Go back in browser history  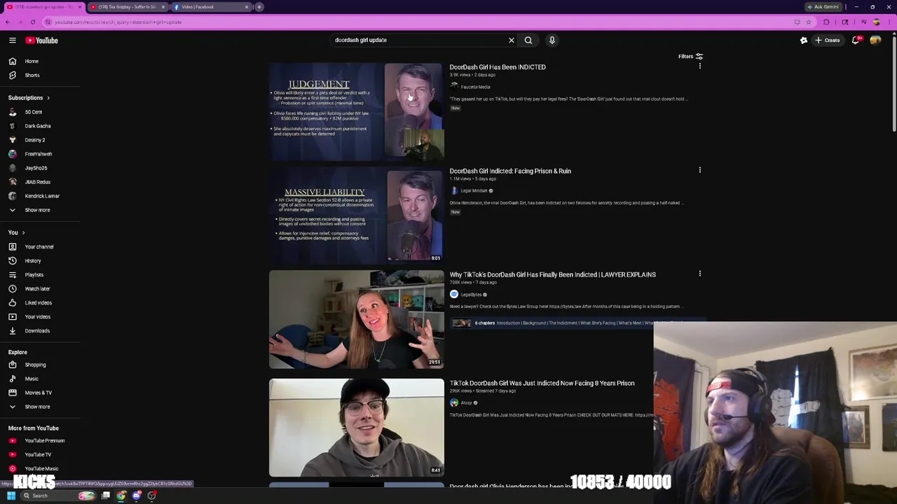[x=7, y=22]
